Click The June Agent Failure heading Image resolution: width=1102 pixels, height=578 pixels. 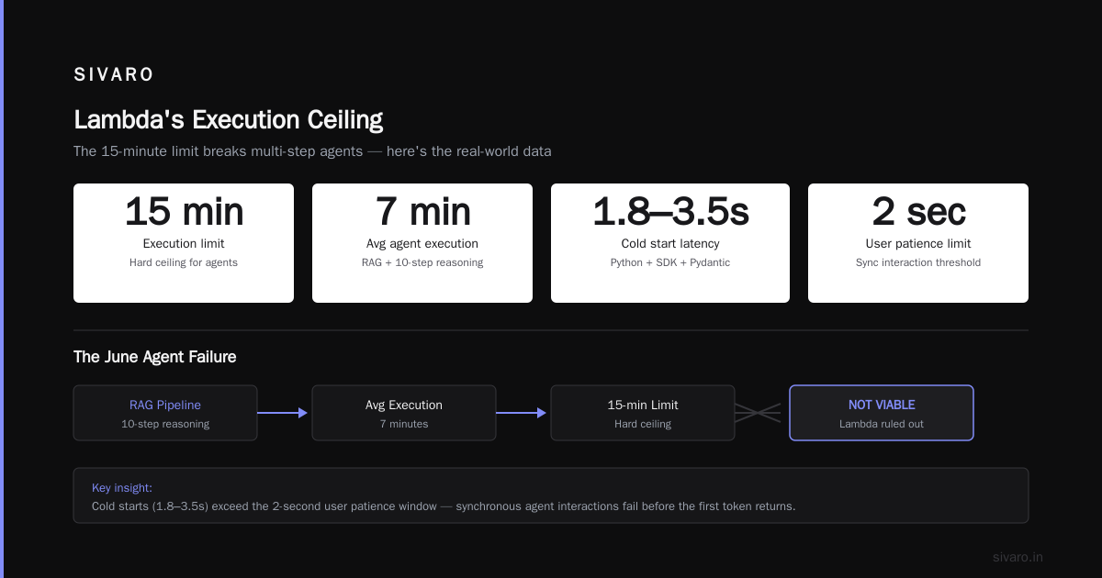point(155,357)
